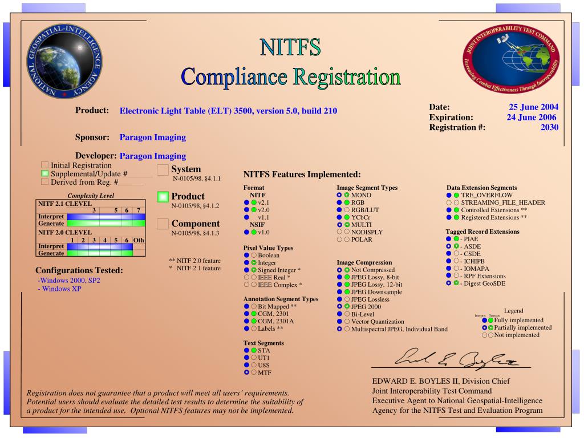
Task: Click the Developer value 'Paragon Imaging'
Action: [153, 156]
